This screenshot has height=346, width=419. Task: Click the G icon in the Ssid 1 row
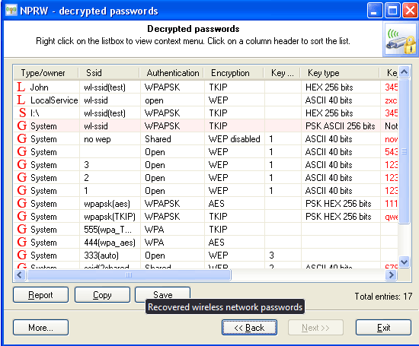pos(22,190)
